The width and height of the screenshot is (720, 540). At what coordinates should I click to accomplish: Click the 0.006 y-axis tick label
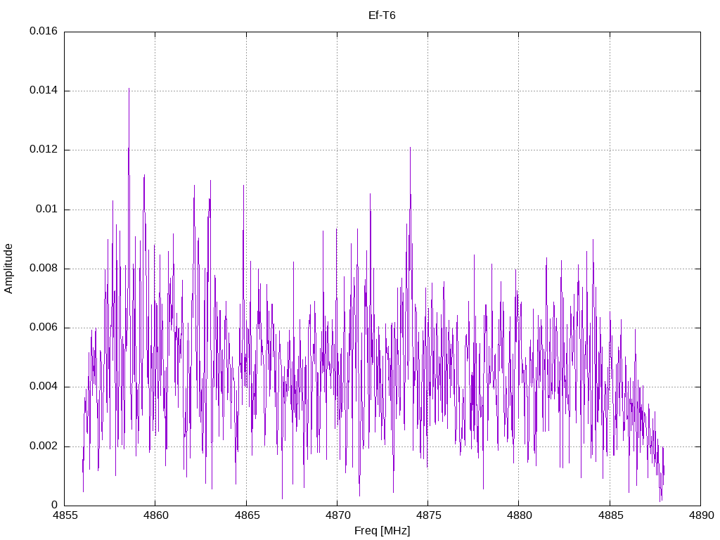click(x=44, y=328)
